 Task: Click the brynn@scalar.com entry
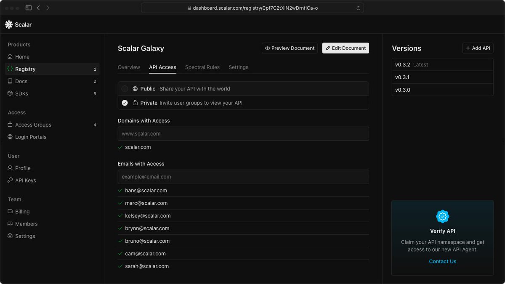coord(243,228)
